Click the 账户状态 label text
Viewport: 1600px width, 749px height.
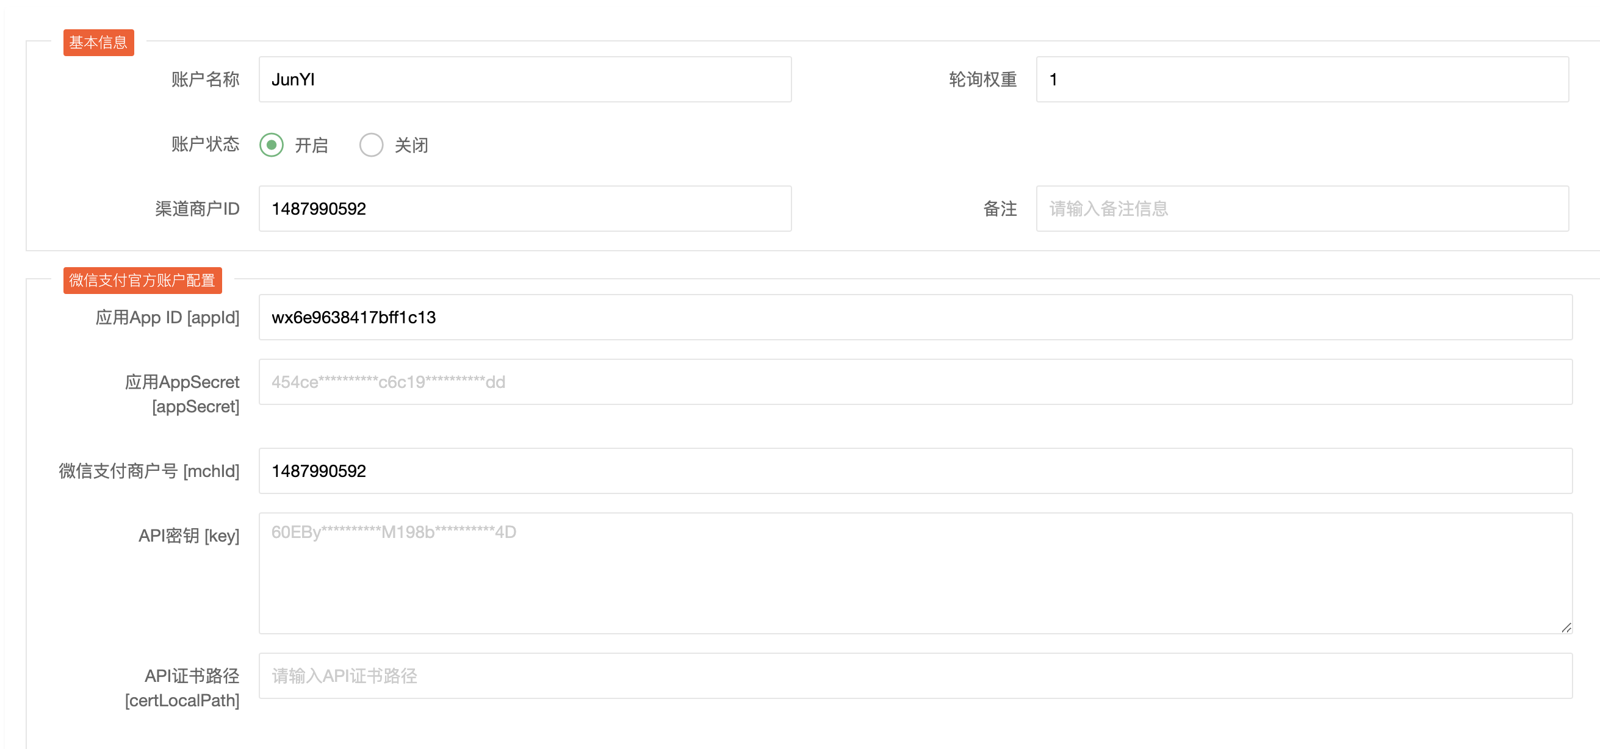[x=205, y=144]
